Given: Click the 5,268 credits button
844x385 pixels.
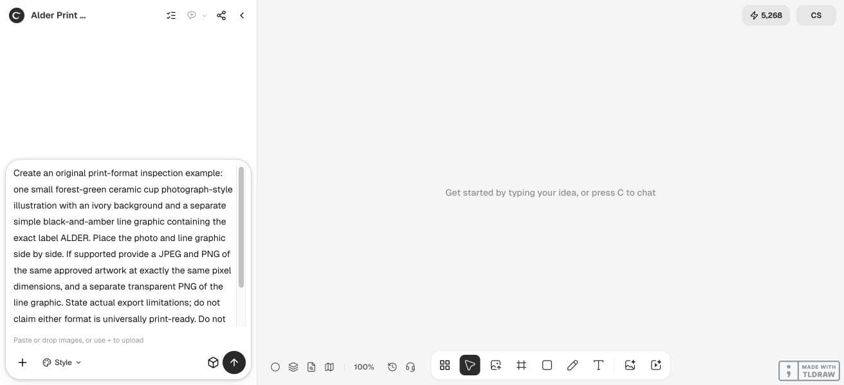Looking at the screenshot, I should 766,15.
